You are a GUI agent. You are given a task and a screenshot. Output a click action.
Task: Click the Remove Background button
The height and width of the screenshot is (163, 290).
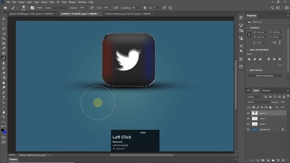[265, 76]
